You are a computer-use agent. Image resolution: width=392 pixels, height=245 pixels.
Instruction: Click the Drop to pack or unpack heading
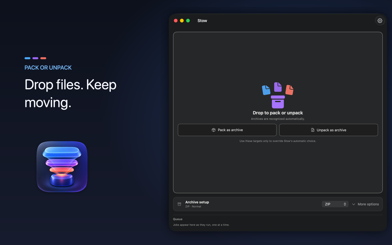point(278,113)
